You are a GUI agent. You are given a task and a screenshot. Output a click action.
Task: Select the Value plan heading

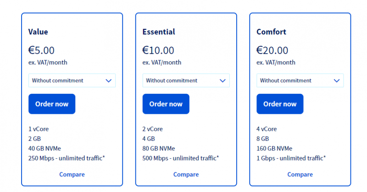pos(38,32)
